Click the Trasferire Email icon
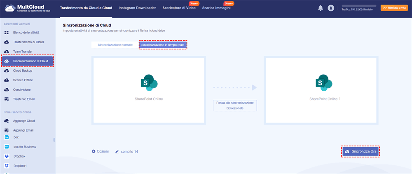The height and width of the screenshot is (174, 412). click(x=7, y=99)
